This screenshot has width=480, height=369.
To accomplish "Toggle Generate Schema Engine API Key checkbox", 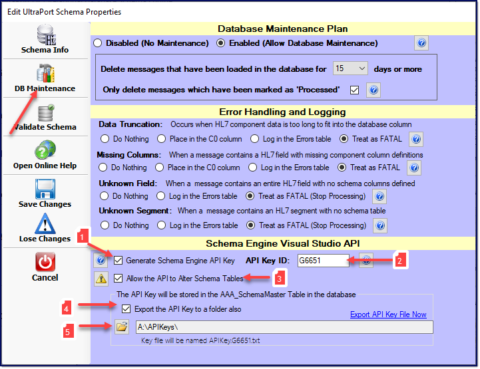I will [x=118, y=261].
